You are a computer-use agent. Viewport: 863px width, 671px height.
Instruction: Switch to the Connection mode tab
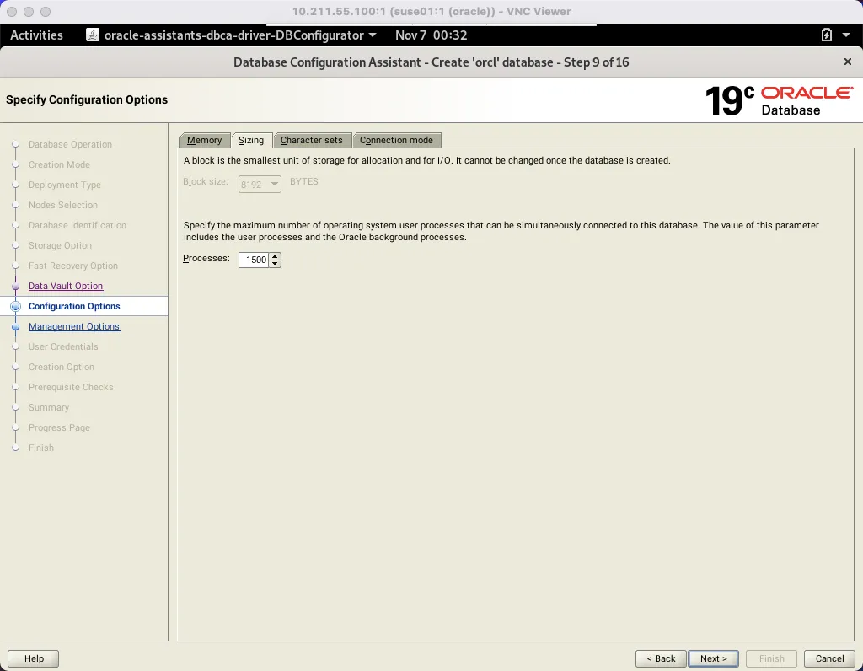[397, 140]
